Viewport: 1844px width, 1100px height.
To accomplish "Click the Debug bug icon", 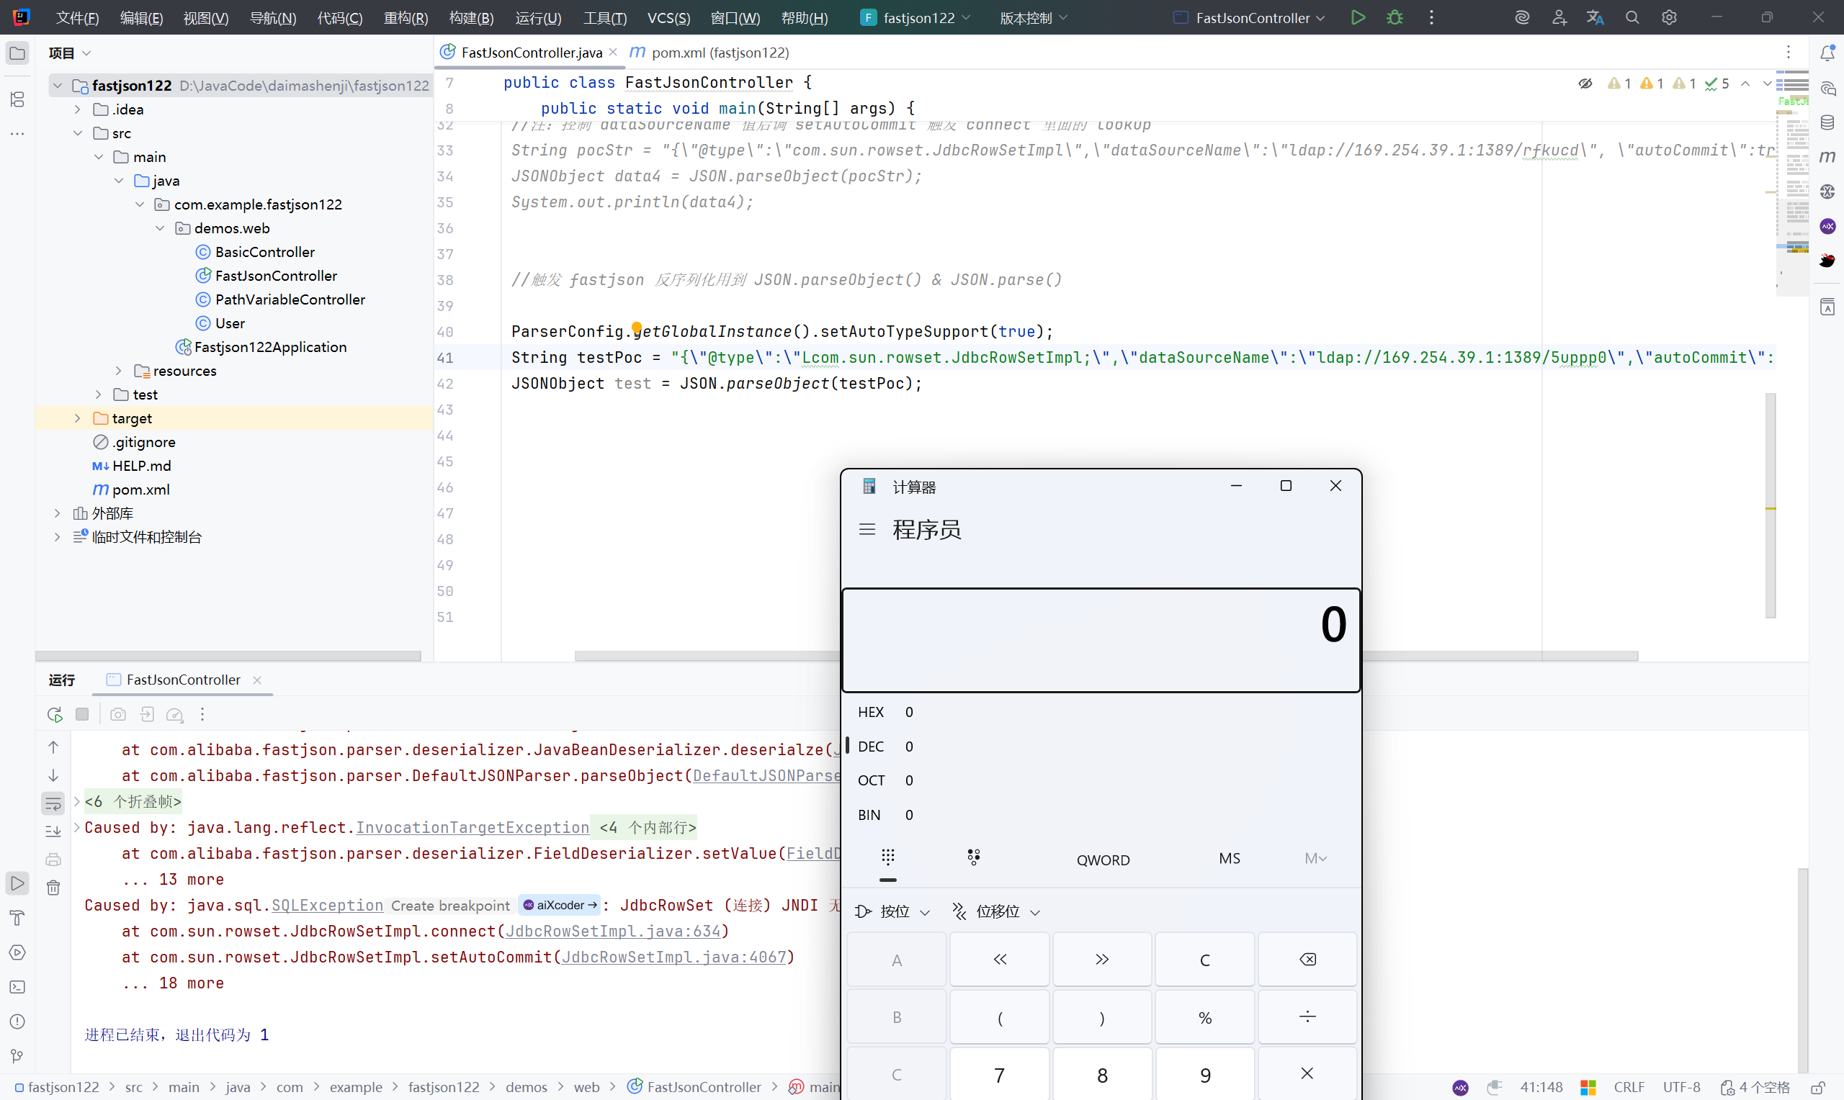I will 1394,18.
